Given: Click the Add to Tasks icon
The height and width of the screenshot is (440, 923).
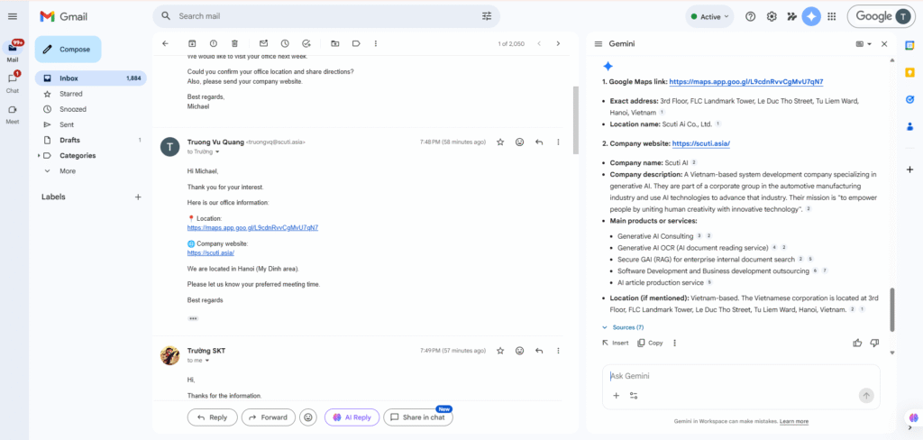Looking at the screenshot, I should coord(306,43).
